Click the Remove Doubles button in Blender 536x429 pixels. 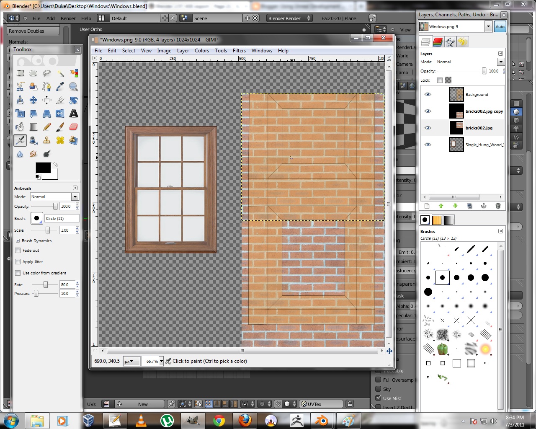[x=33, y=31]
